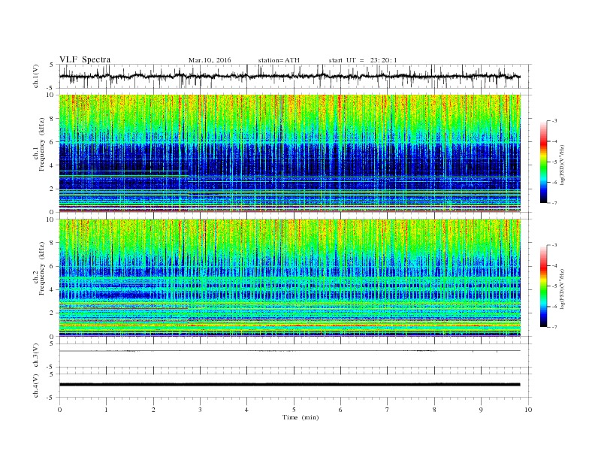
Task: Click time-axis tick label "3" minutes
Action: 200,410
